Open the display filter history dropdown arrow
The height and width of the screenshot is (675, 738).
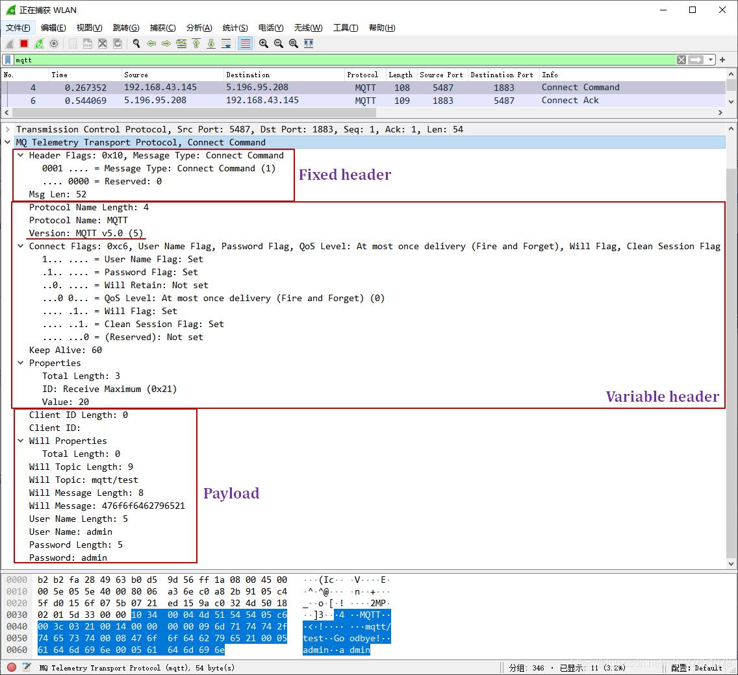click(x=711, y=60)
